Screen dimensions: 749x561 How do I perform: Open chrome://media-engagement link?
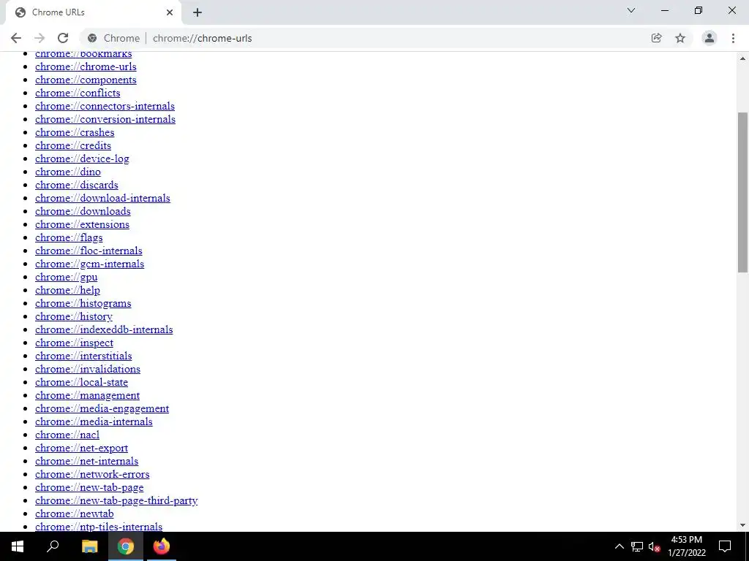click(102, 408)
